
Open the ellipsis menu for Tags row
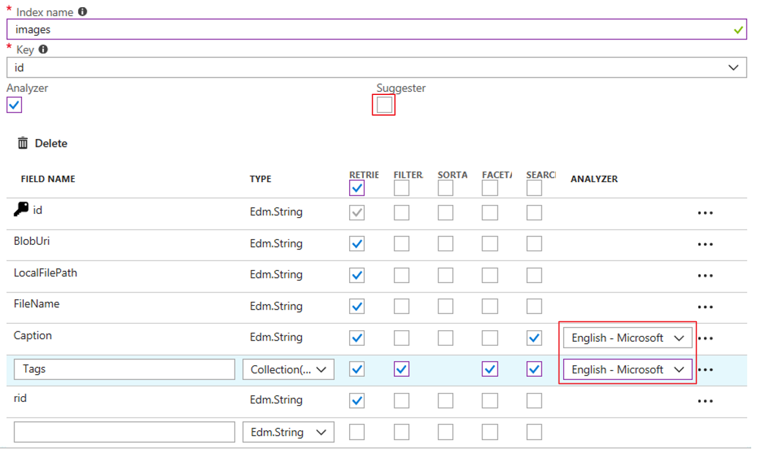[x=706, y=370]
